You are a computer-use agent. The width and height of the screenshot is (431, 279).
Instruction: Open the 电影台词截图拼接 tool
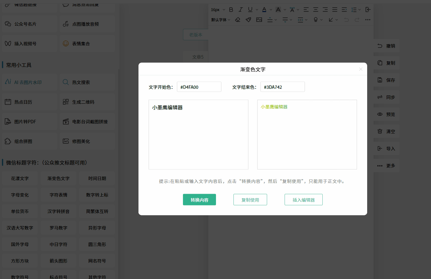[x=87, y=121]
